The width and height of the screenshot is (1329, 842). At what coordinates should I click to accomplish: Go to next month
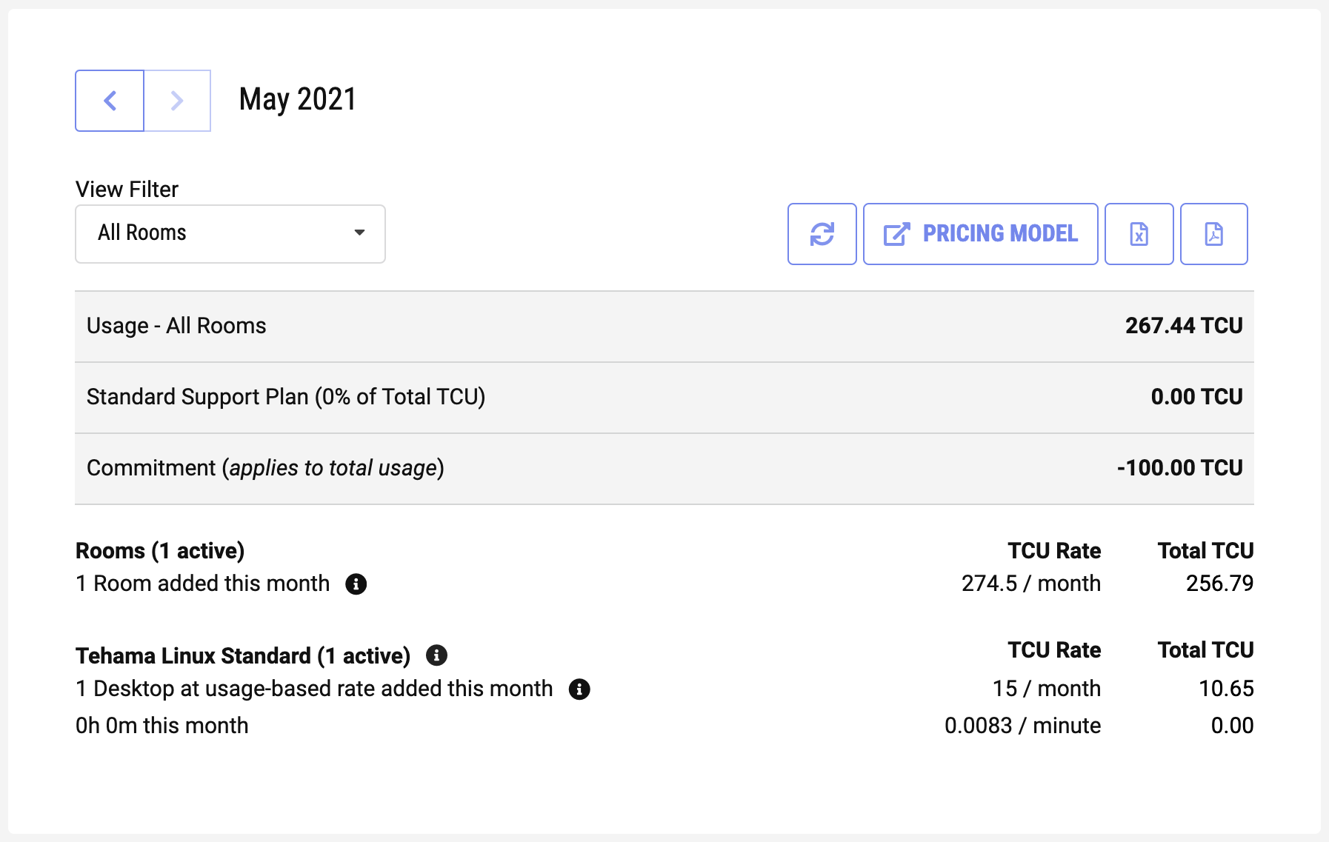click(x=176, y=101)
